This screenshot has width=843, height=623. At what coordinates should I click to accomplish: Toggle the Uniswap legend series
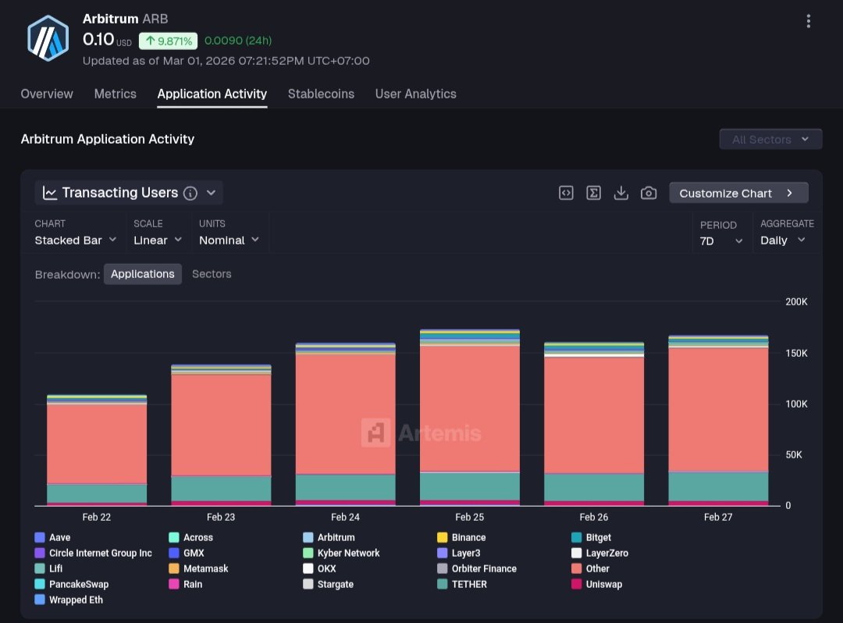[x=603, y=584]
